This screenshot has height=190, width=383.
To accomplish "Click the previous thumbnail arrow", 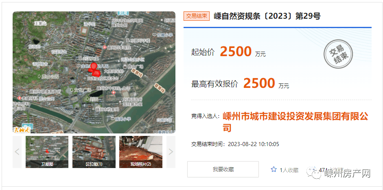I will [x=17, y=152].
